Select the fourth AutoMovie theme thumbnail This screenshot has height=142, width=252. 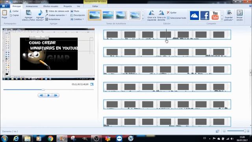pyautogui.click(x=135, y=15)
